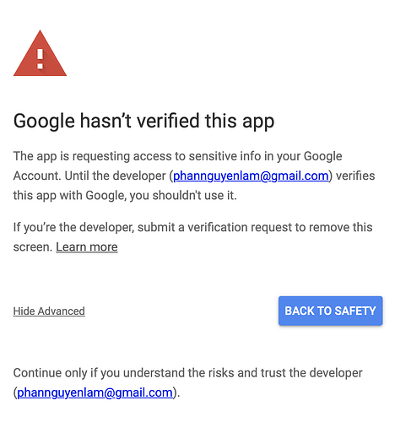Click the 'If you're the developer' text

tap(73, 227)
